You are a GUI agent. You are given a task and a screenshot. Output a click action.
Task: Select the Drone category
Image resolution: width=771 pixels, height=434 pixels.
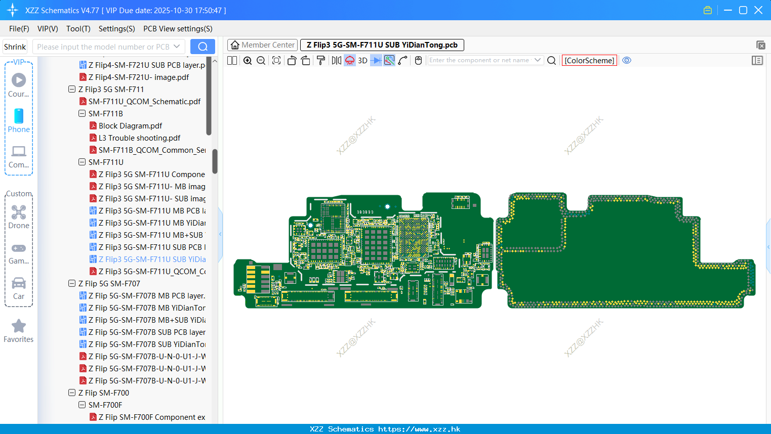tap(19, 217)
